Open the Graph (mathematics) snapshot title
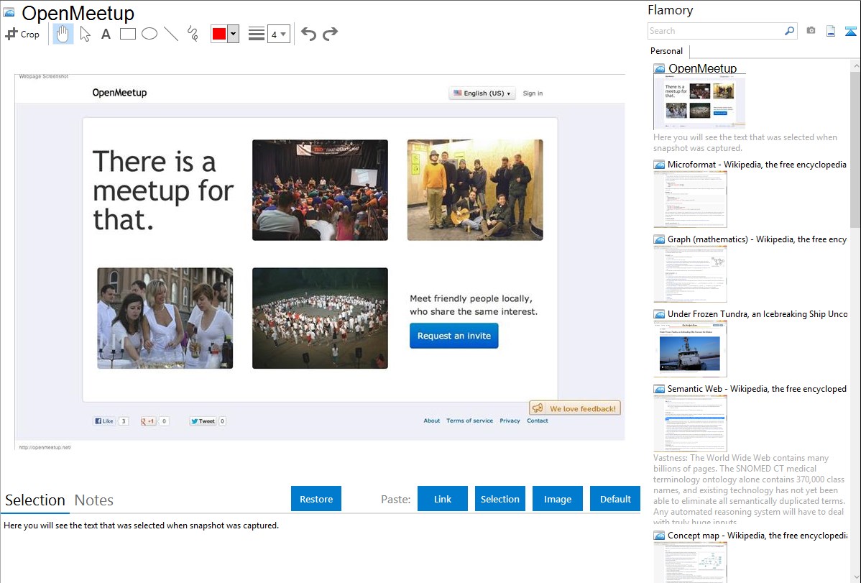This screenshot has height=583, width=861. coord(757,239)
